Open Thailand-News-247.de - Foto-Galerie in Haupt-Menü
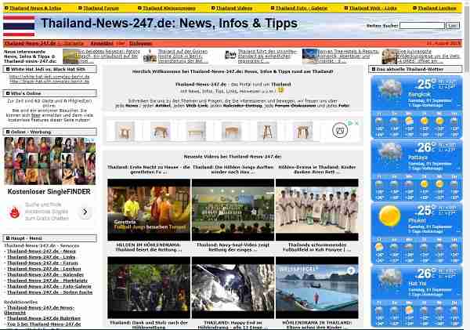 [x=49, y=286]
